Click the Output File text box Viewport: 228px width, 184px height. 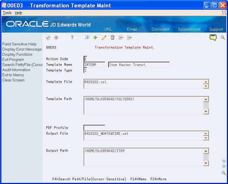tap(144, 135)
